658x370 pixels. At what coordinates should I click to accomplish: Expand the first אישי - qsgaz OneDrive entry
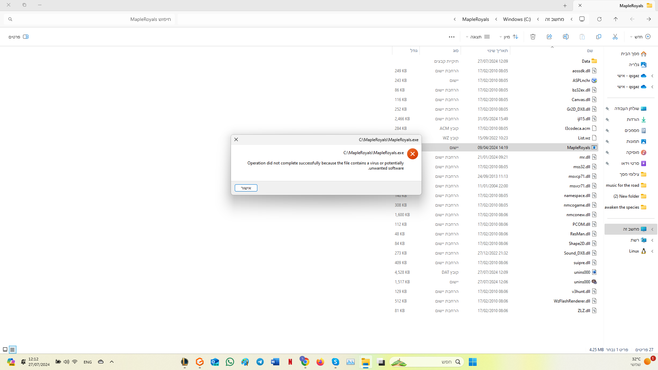pyautogui.click(x=652, y=76)
